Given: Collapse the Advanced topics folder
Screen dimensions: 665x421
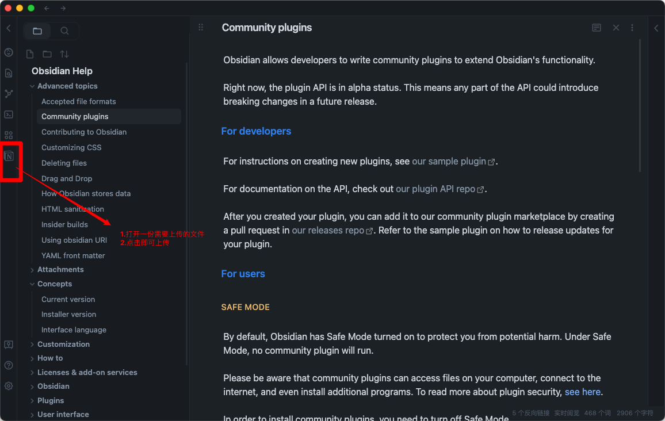Looking at the screenshot, I should coord(32,86).
